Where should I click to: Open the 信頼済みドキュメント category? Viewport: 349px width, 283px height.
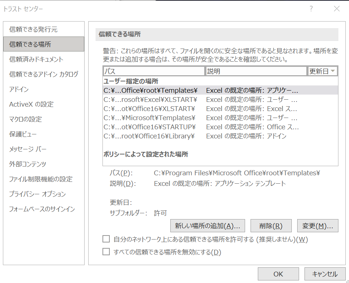[x=44, y=59]
